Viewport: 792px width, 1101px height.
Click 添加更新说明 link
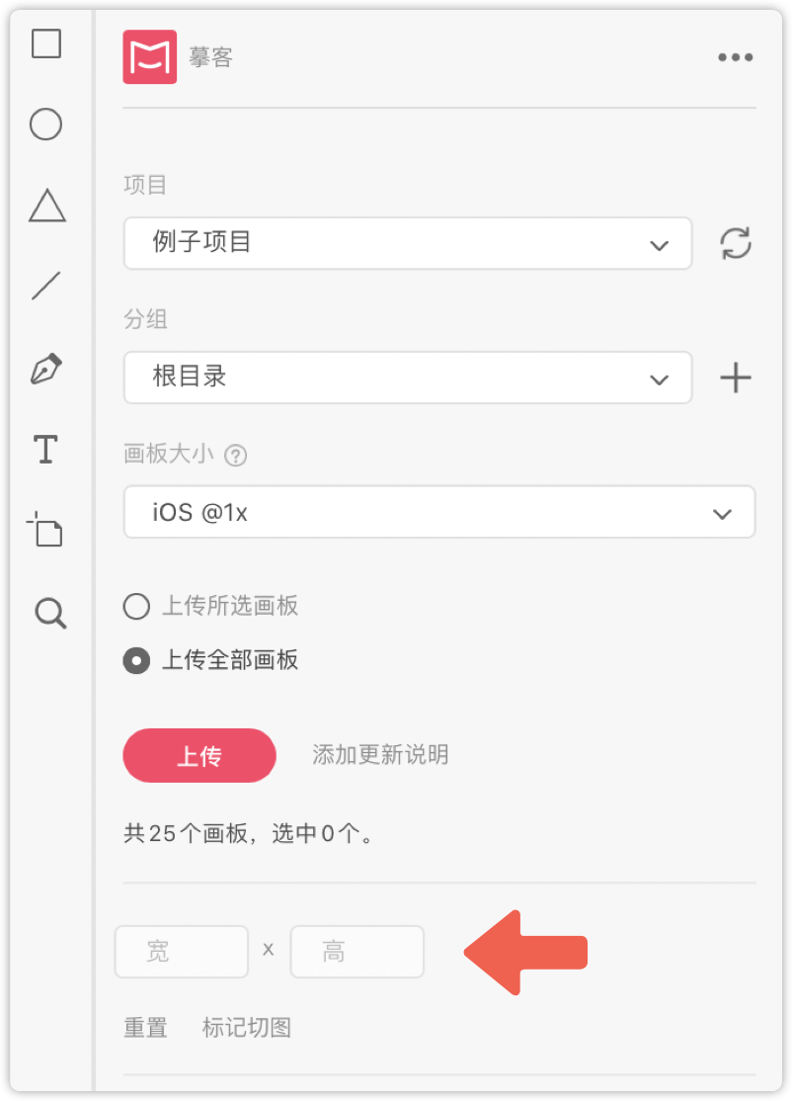pos(380,755)
